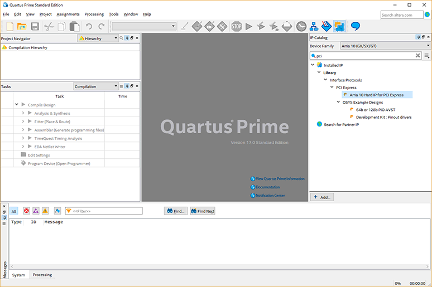Toggle critical warning messages filter icon
The image size is (432, 287).
point(36,211)
